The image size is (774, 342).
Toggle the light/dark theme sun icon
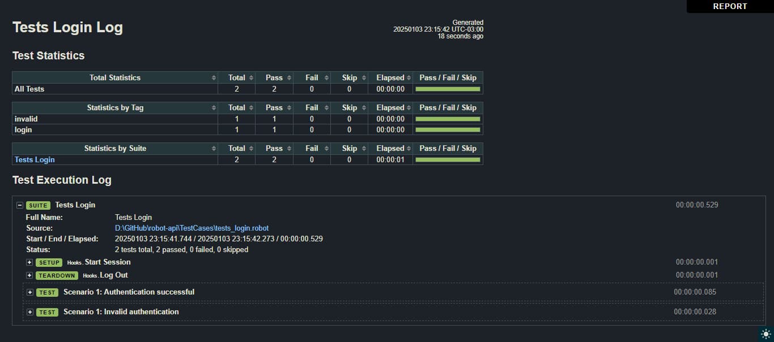766,334
